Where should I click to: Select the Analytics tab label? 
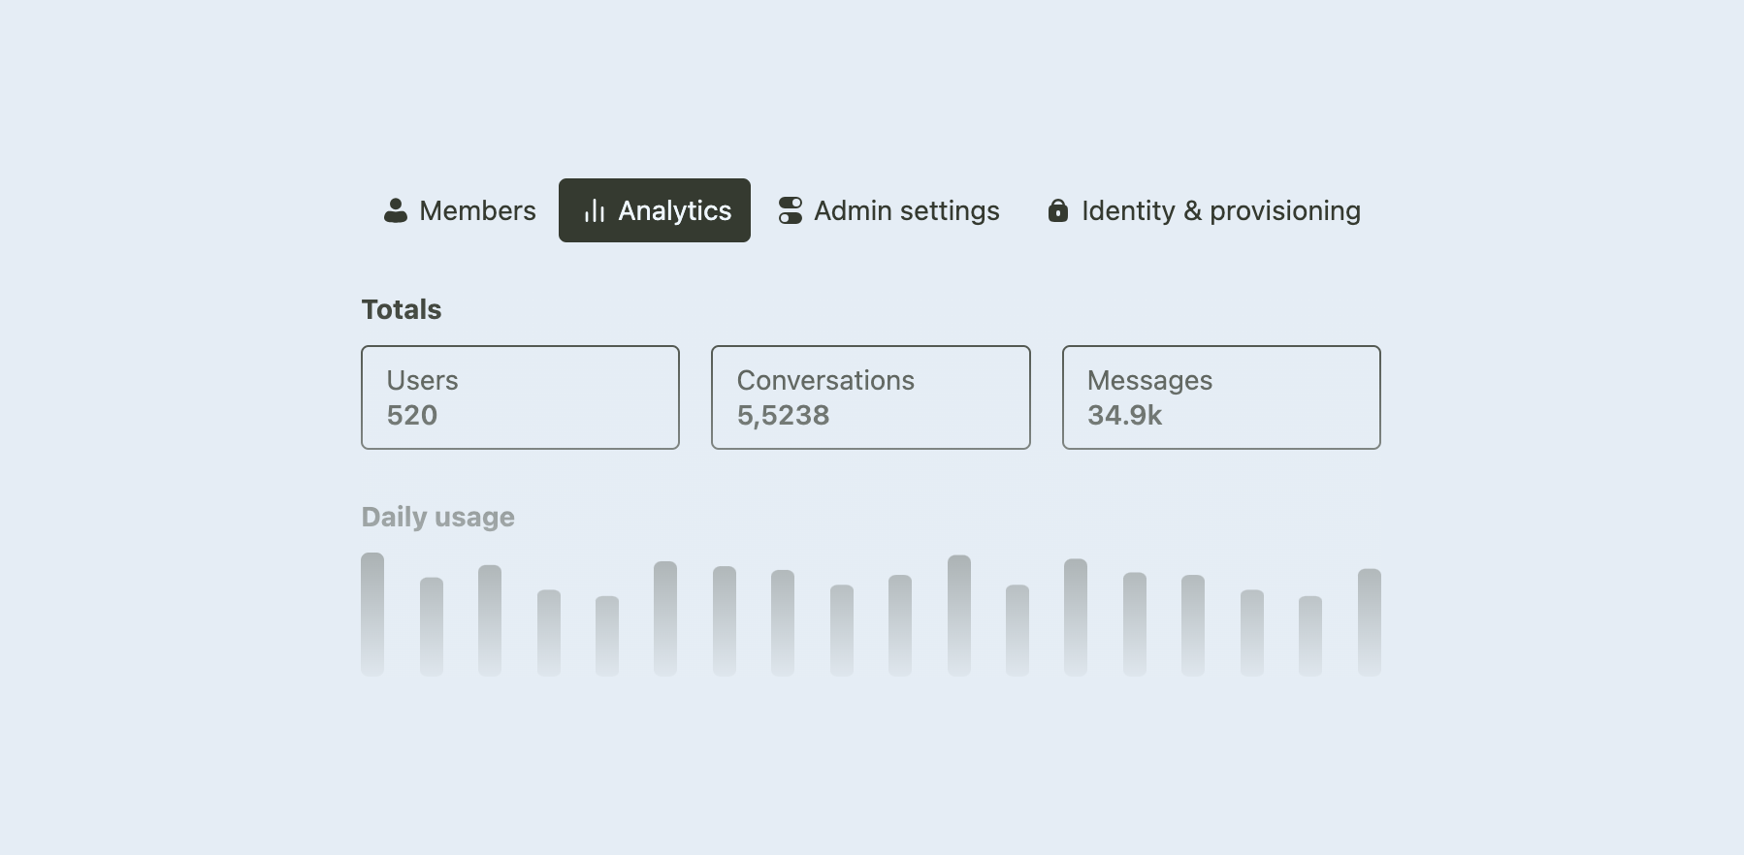coord(675,210)
